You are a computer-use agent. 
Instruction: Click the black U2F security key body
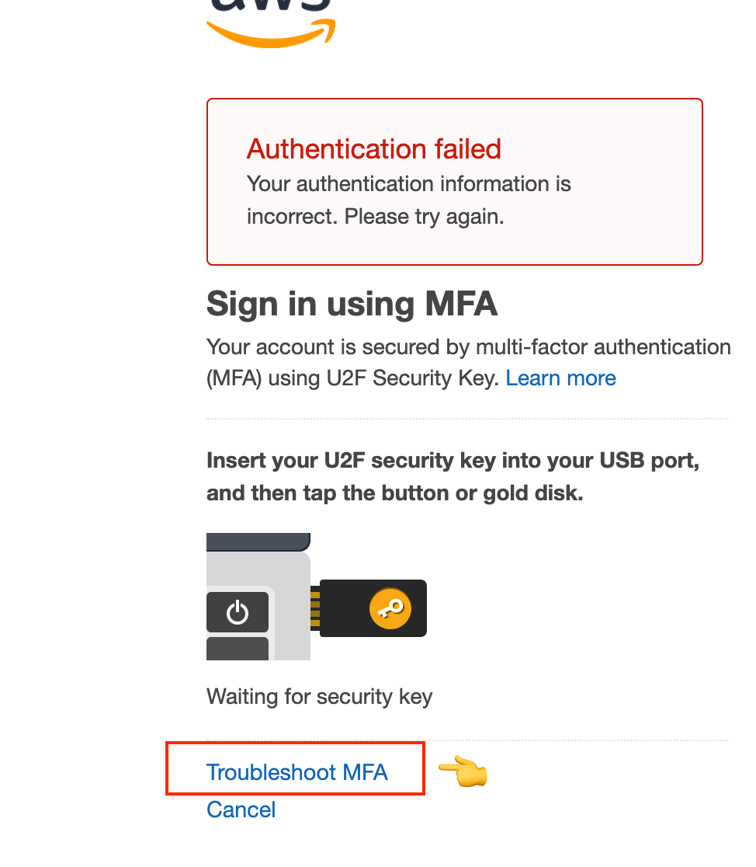pos(373,608)
